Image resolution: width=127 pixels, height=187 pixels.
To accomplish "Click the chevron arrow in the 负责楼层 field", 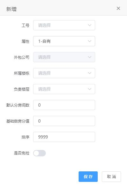I will [89, 89].
